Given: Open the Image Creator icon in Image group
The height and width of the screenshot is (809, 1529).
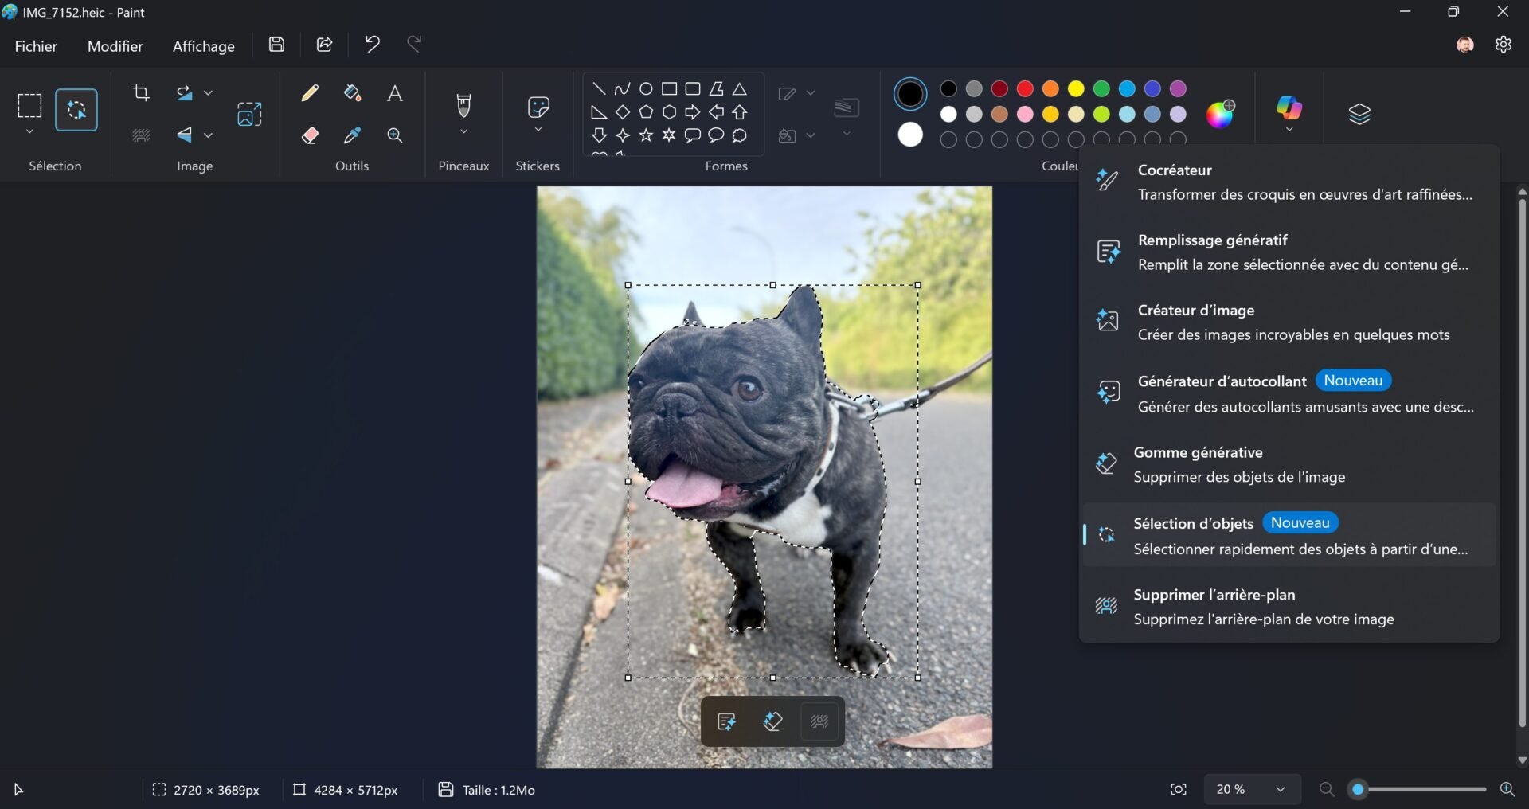Looking at the screenshot, I should 249,114.
